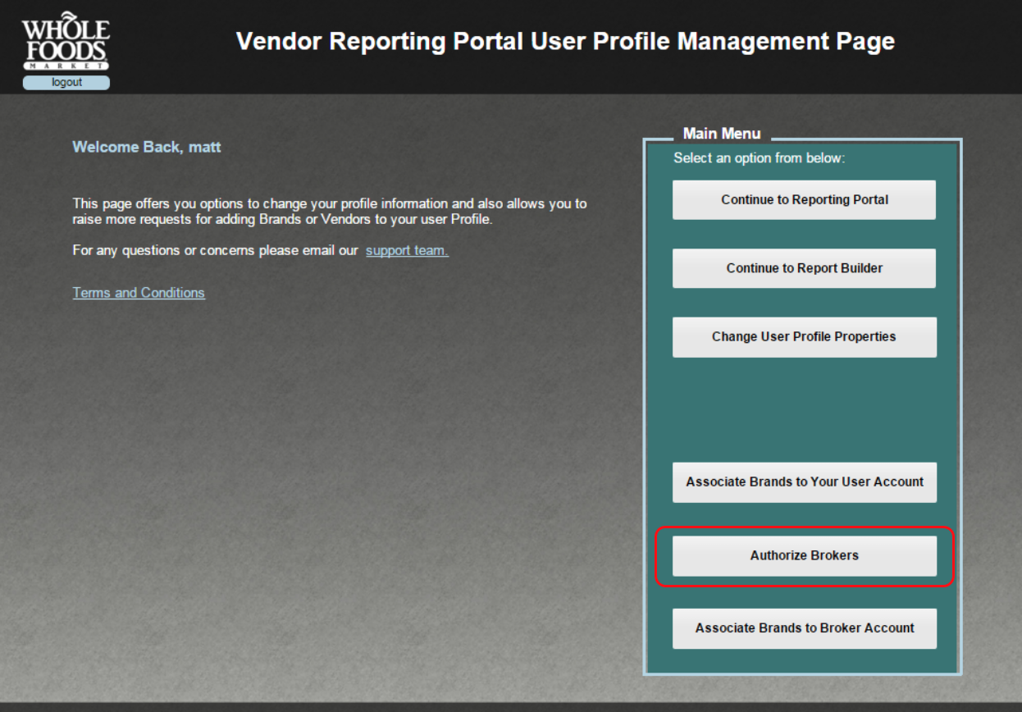The image size is (1022, 712).
Task: Click the Whole Foods Market logo
Action: click(x=66, y=41)
